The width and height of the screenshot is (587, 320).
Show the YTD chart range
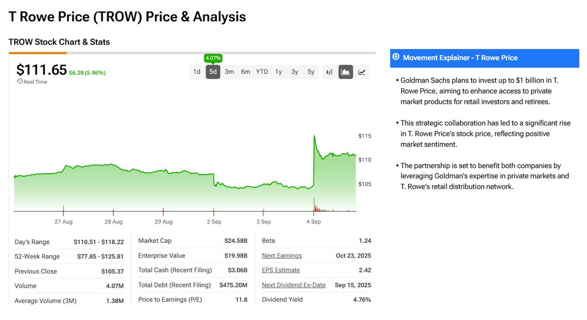click(262, 72)
